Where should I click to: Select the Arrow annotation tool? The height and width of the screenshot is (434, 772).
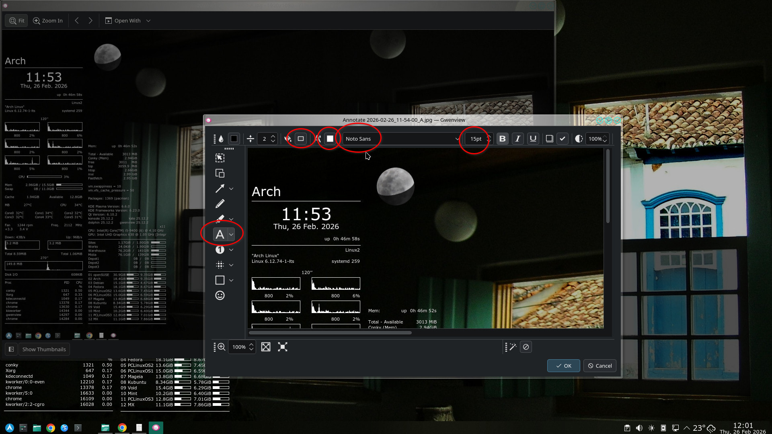220,188
